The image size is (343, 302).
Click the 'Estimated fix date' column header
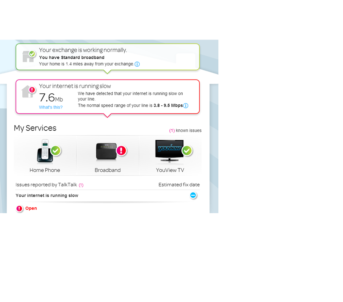179,185
